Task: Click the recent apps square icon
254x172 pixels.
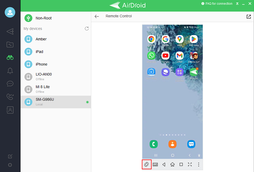Action: (181, 165)
